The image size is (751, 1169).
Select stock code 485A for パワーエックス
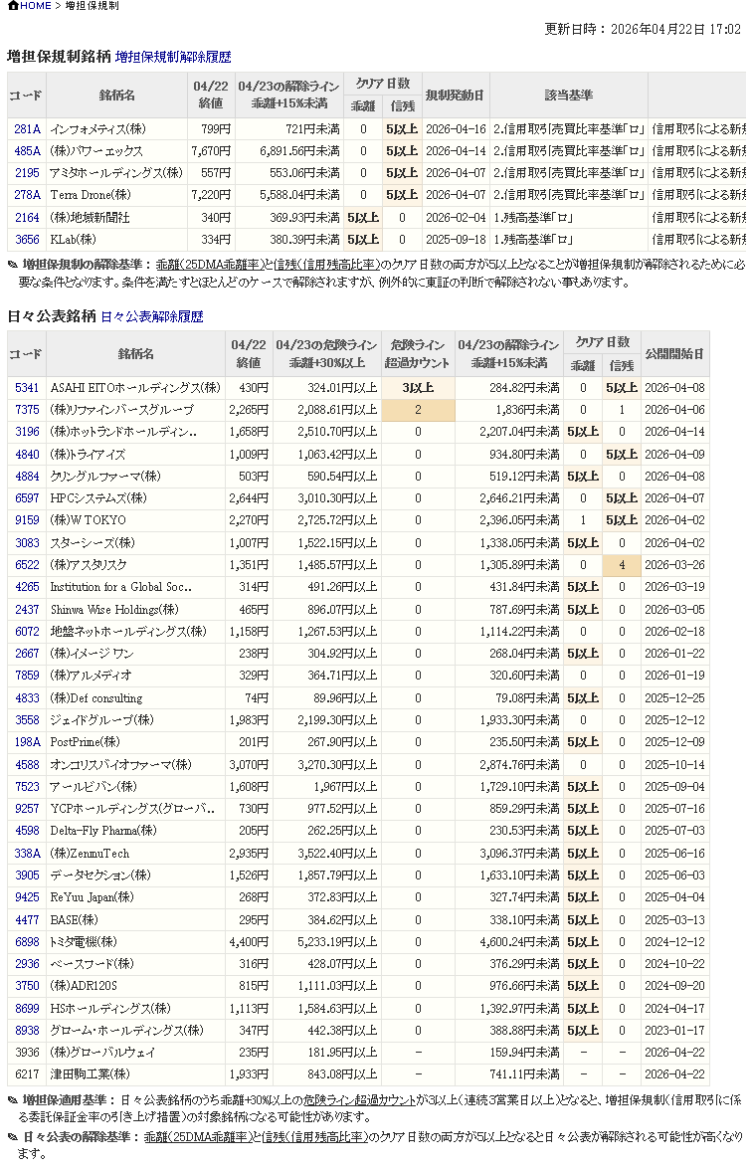coord(27,151)
